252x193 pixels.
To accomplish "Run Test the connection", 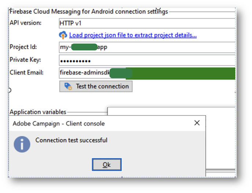I will pyautogui.click(x=96, y=86).
